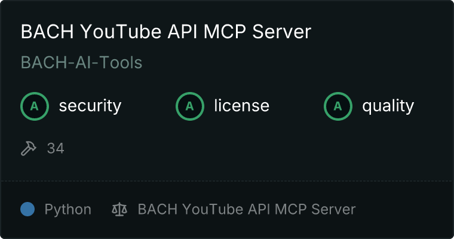Click the tool count number 34

point(56,148)
